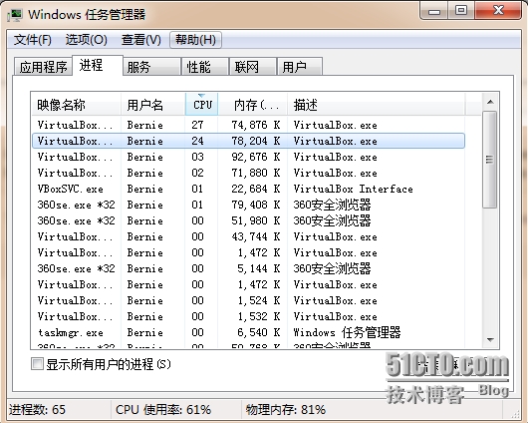Select 360se.exe process using 79,408 K
This screenshot has height=423, width=528.
click(248, 205)
